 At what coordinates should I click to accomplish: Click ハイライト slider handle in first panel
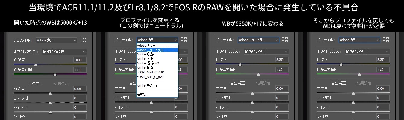(x=50, y=112)
